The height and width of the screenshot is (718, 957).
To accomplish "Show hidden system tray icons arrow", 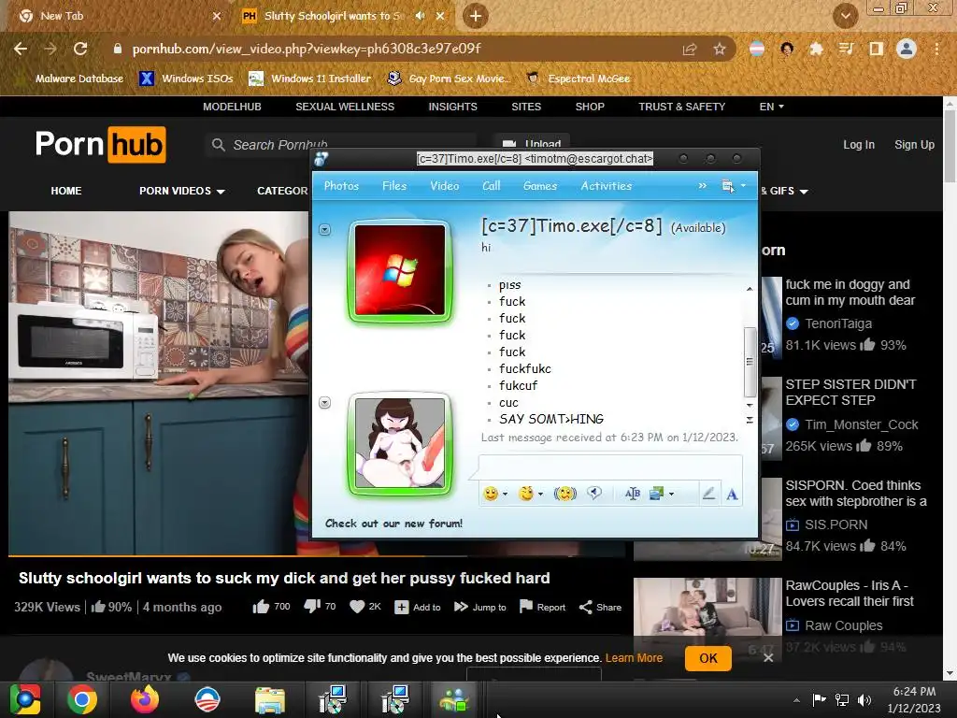I will [x=796, y=700].
